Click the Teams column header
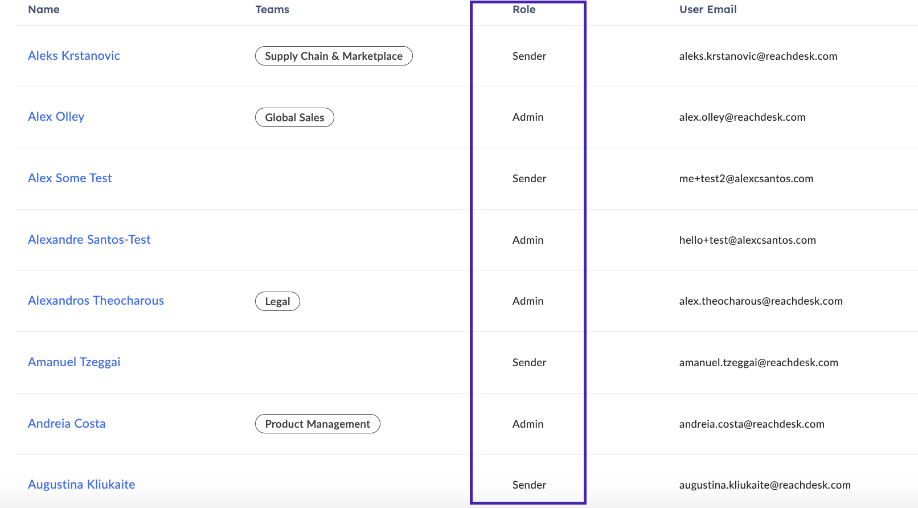 tap(272, 10)
